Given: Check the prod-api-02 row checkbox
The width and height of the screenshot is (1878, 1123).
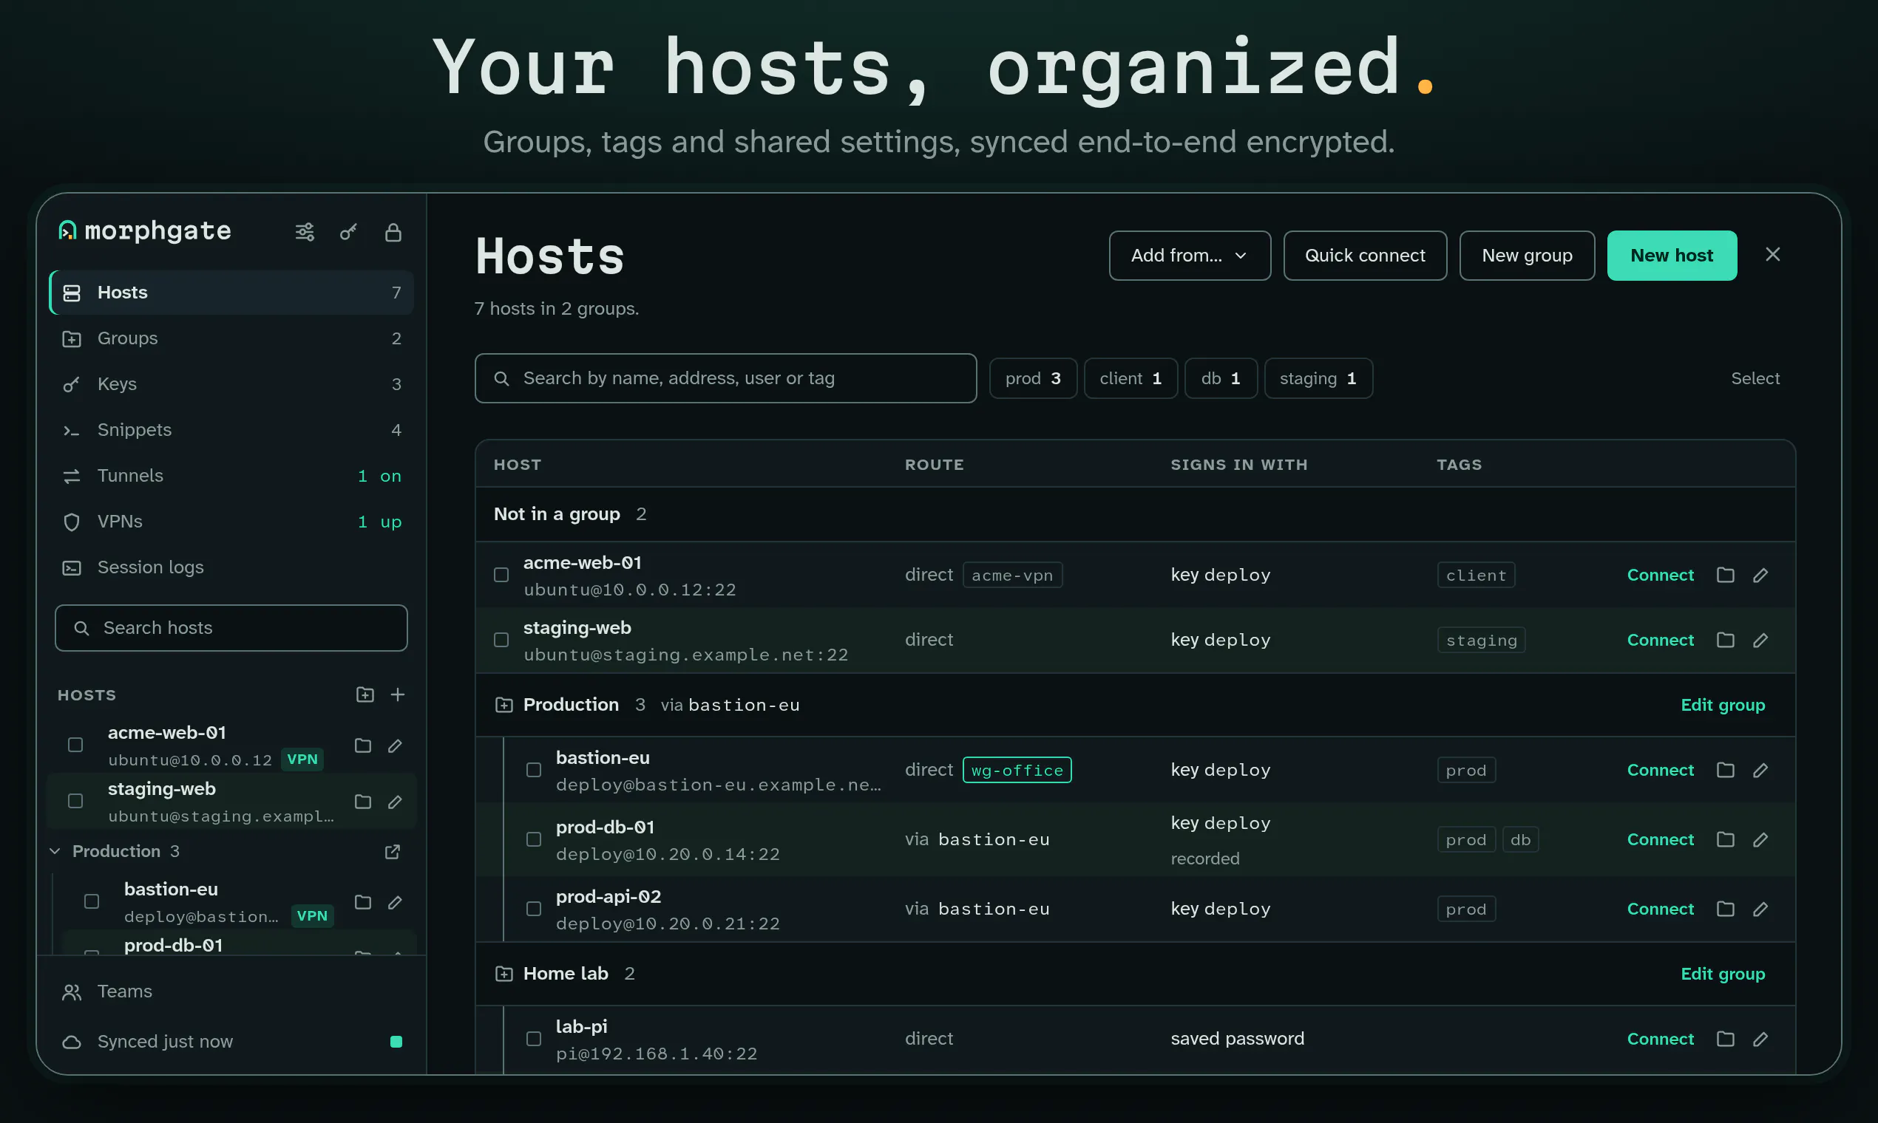Looking at the screenshot, I should [534, 909].
